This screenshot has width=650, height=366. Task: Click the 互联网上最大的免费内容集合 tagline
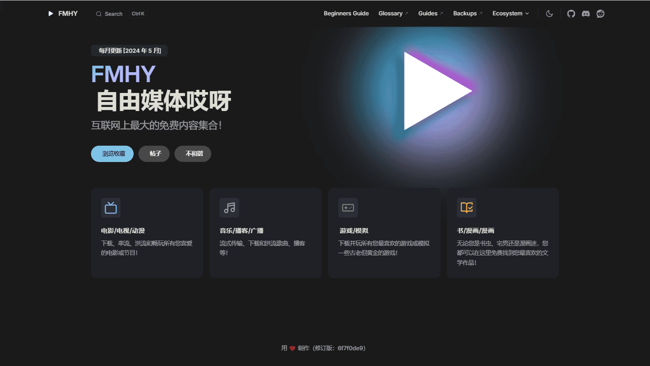157,125
